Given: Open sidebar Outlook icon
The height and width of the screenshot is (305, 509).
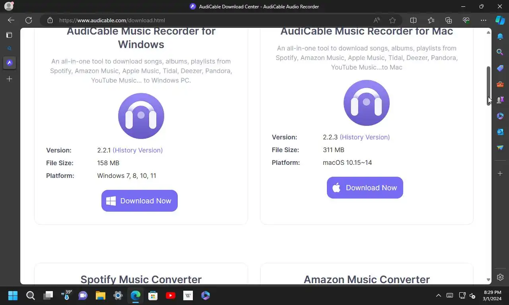Looking at the screenshot, I should [x=500, y=131].
